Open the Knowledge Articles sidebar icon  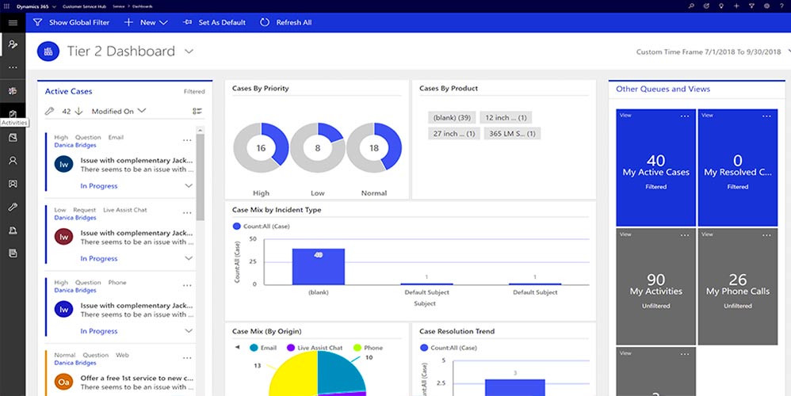[13, 253]
